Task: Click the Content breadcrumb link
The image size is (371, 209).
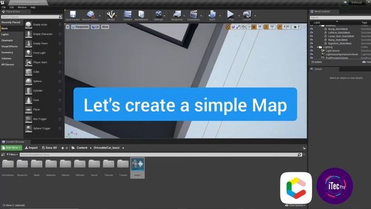Action: coord(82,147)
